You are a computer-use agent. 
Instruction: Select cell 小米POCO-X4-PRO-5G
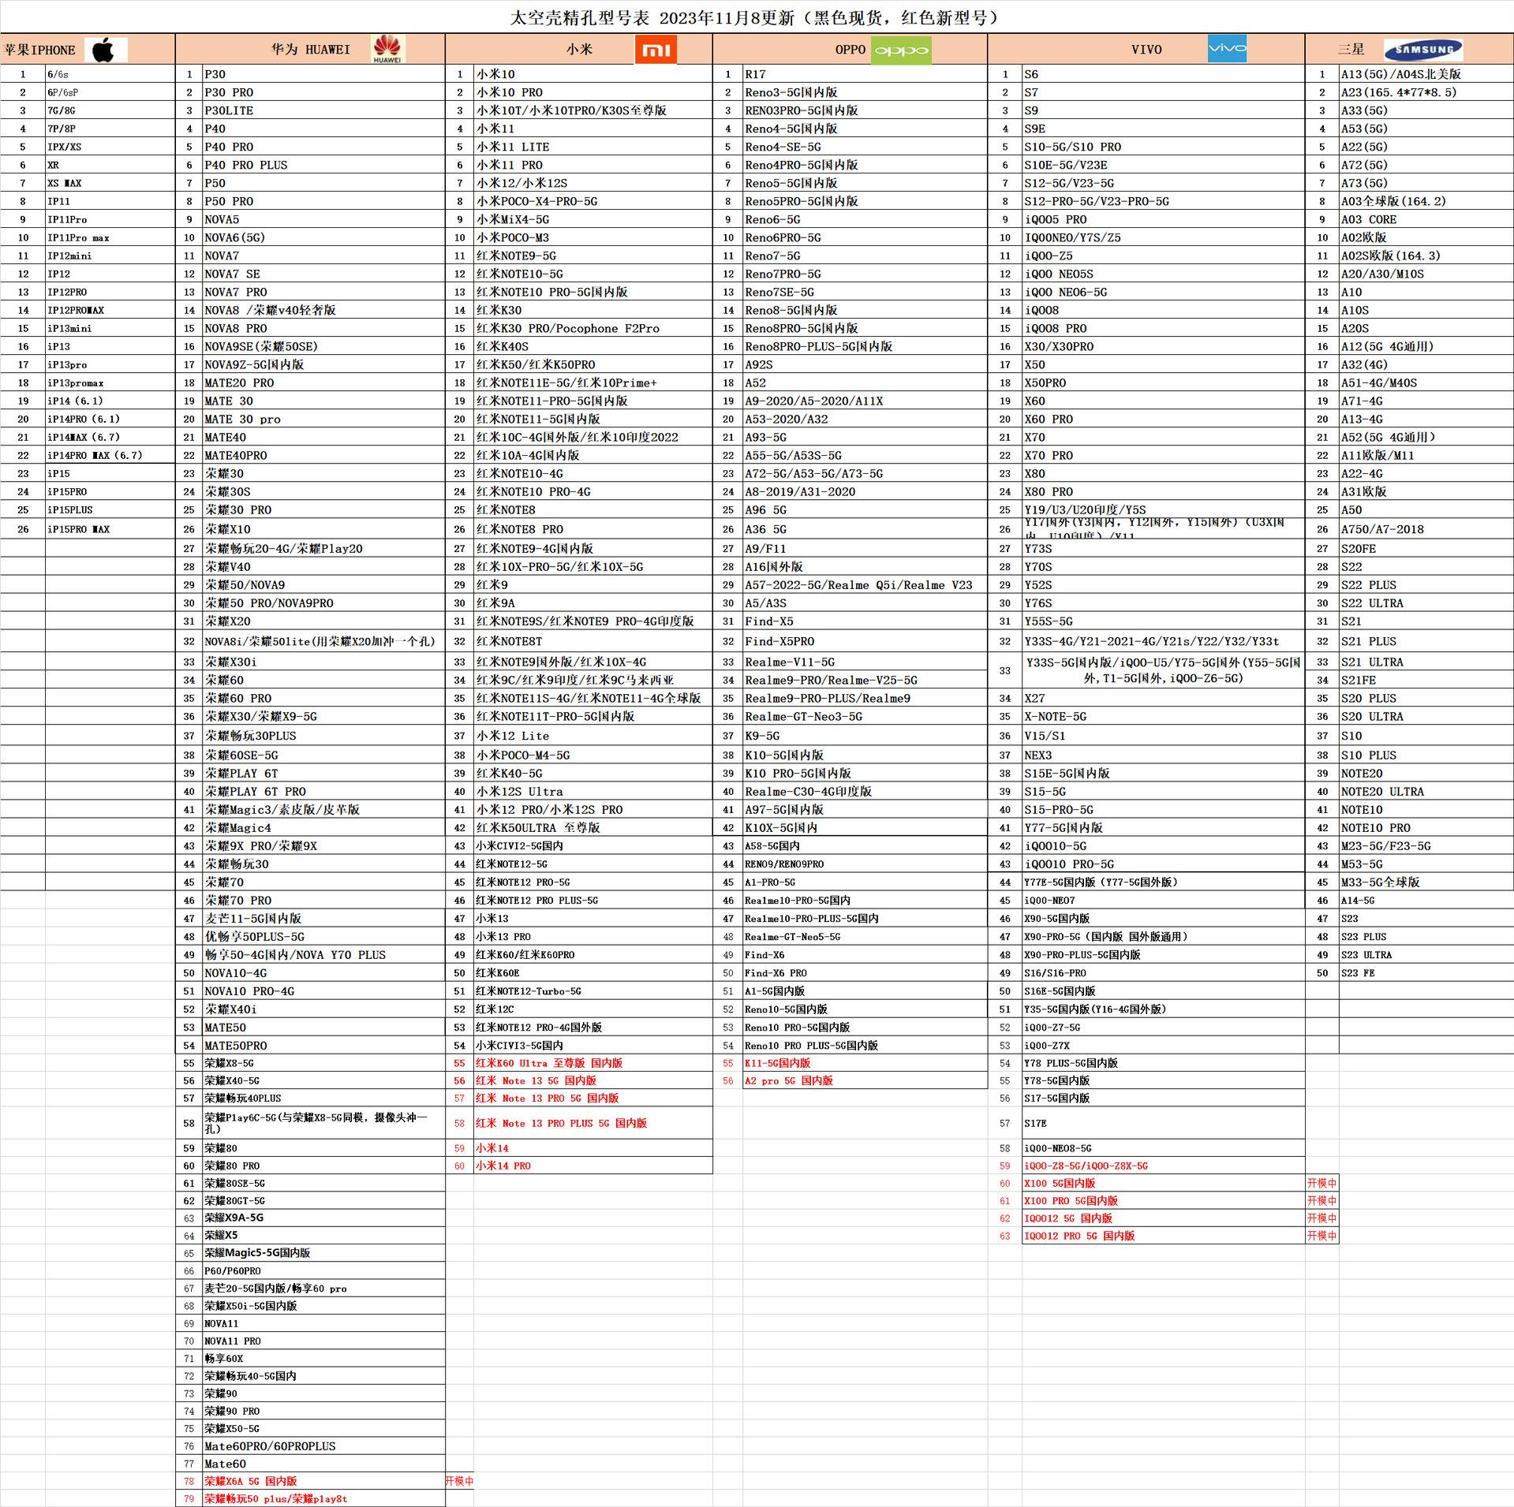coord(593,201)
